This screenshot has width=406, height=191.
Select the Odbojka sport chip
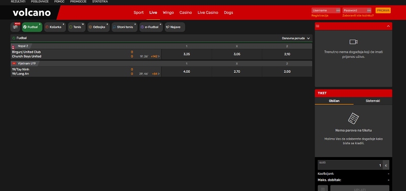click(x=98, y=27)
